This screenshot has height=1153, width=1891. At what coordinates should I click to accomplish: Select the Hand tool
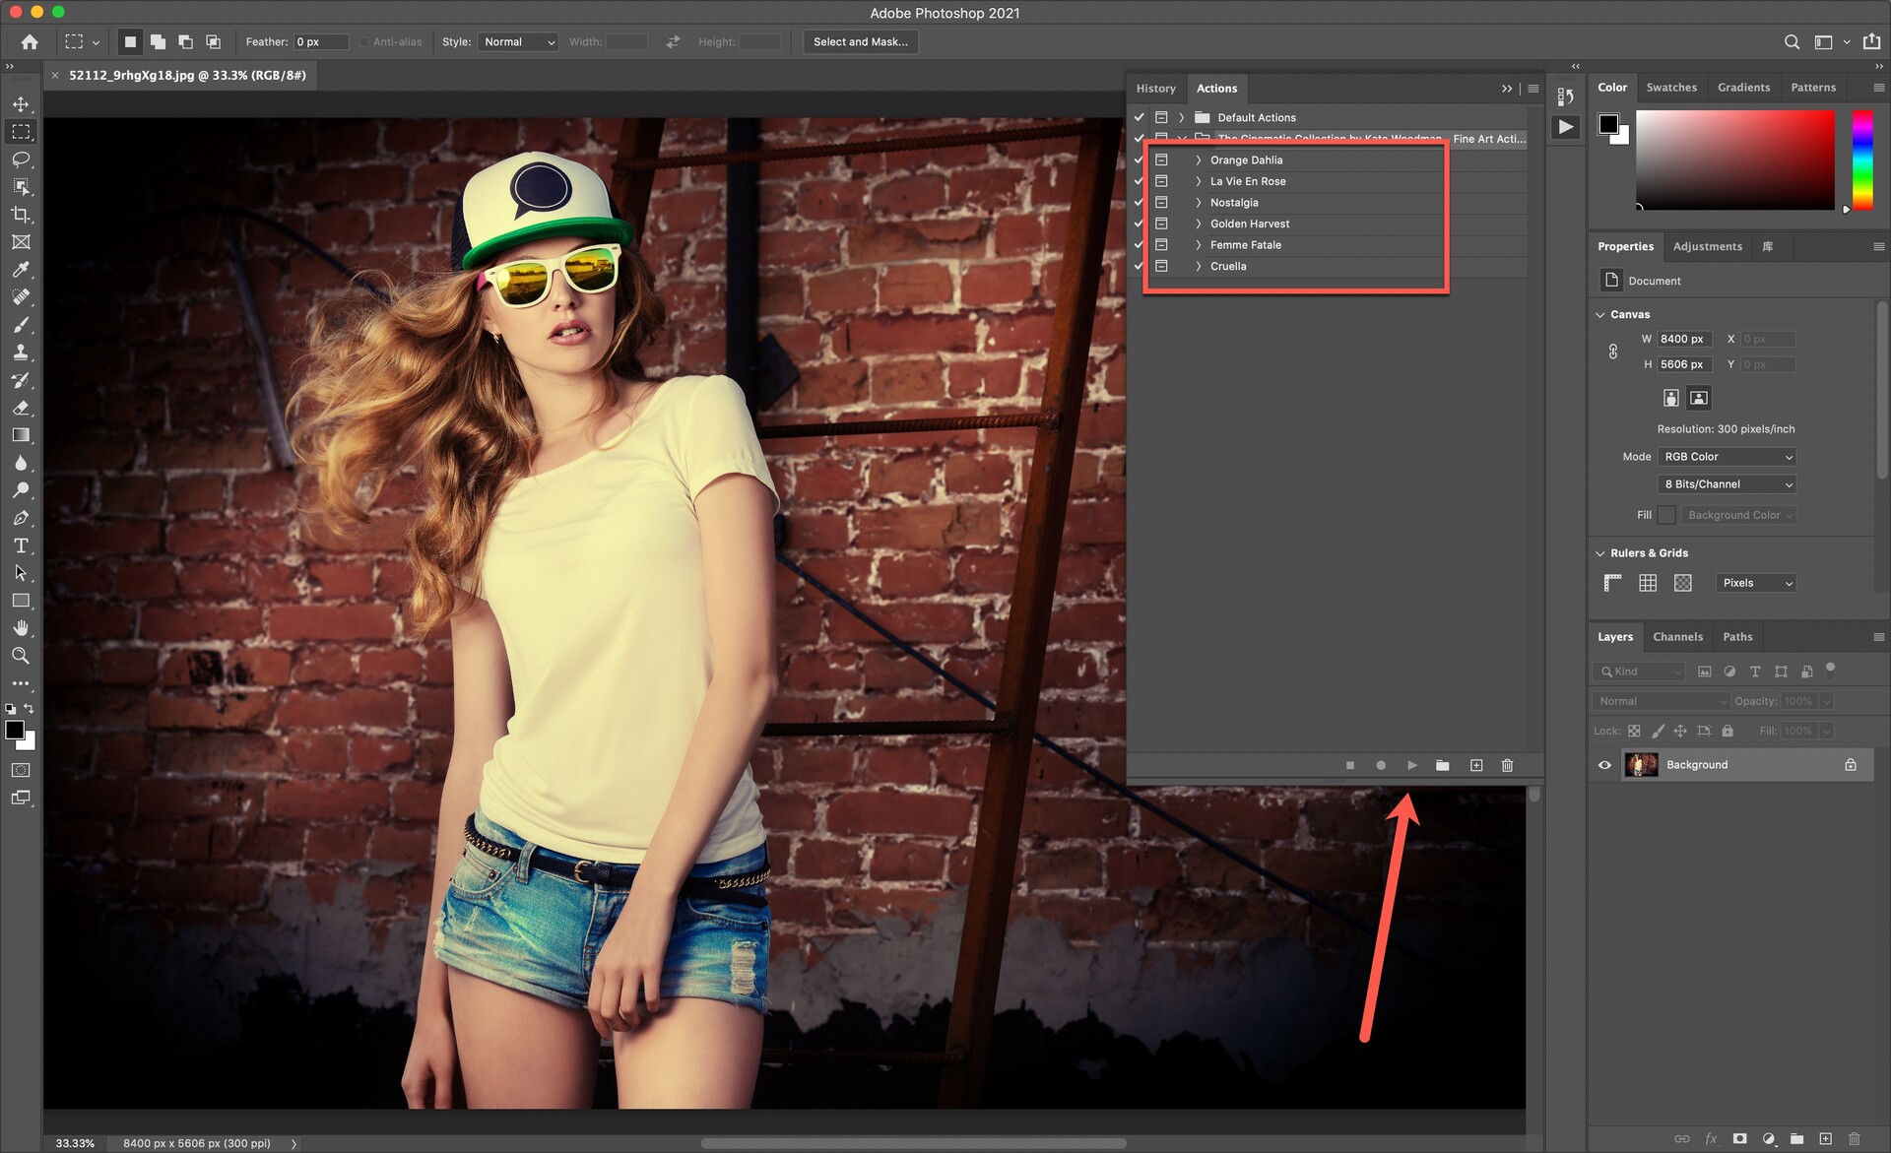tap(21, 628)
